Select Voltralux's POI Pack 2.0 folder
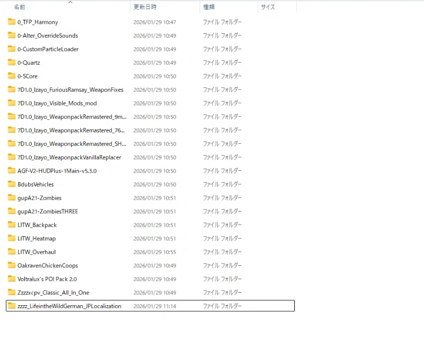Viewport: 424px width, 339px height. 47,279
